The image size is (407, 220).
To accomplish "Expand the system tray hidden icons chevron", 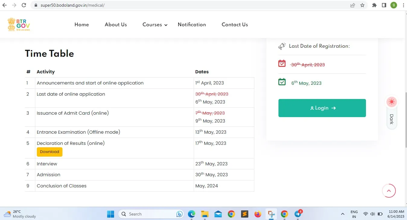I will click(342, 214).
